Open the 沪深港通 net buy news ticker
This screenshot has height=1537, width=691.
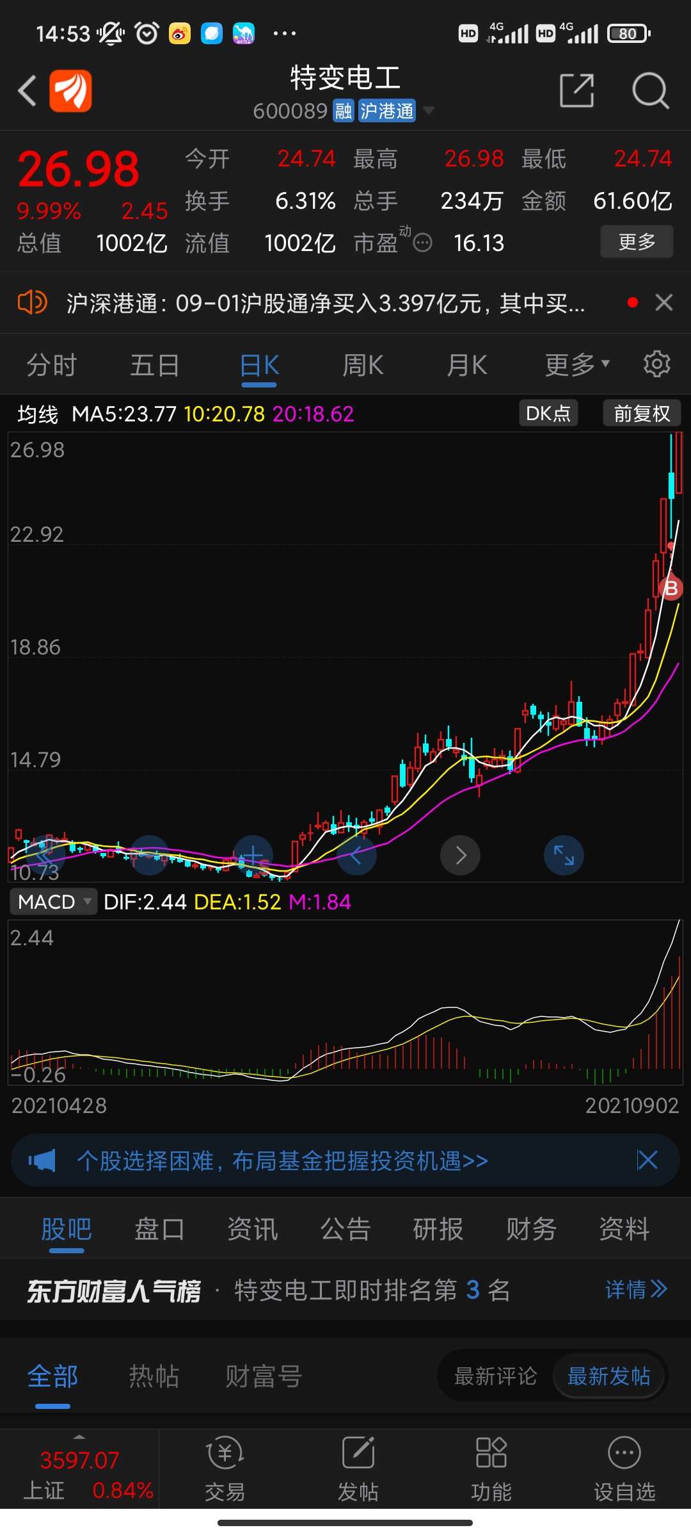[326, 303]
